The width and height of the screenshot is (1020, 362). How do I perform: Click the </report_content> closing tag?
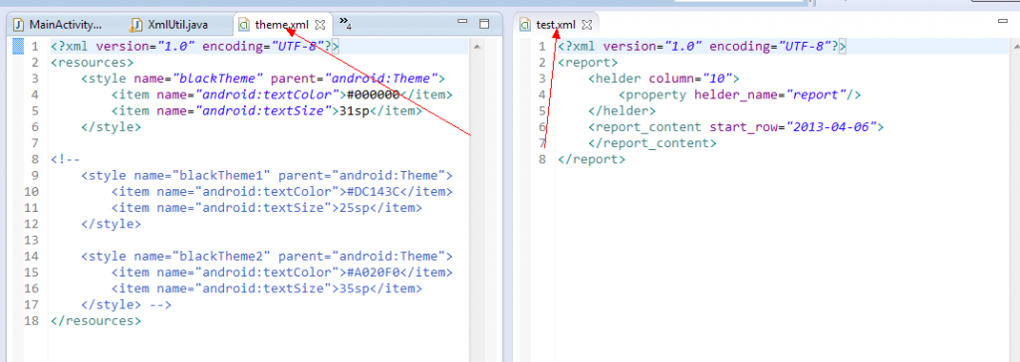pyautogui.click(x=652, y=143)
